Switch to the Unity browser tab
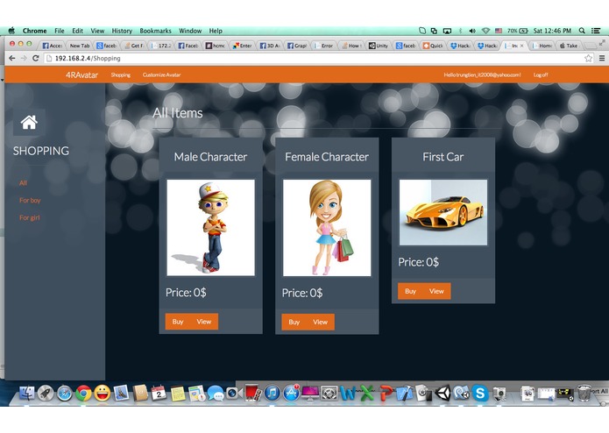 tap(379, 46)
